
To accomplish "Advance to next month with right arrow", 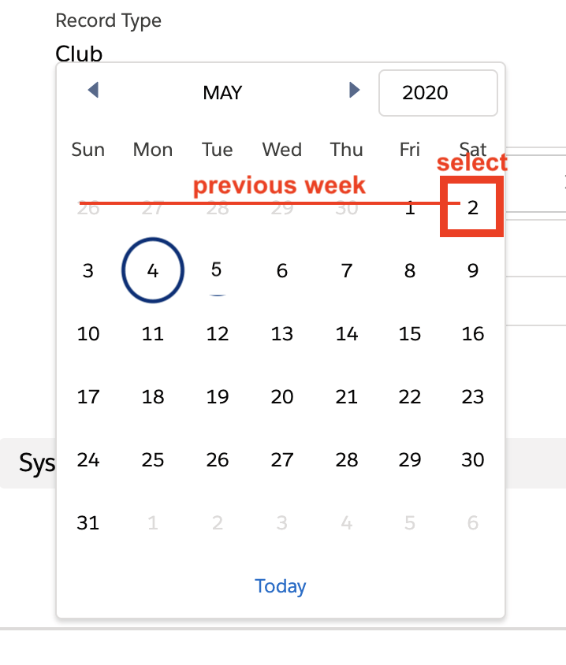I will pyautogui.click(x=355, y=91).
